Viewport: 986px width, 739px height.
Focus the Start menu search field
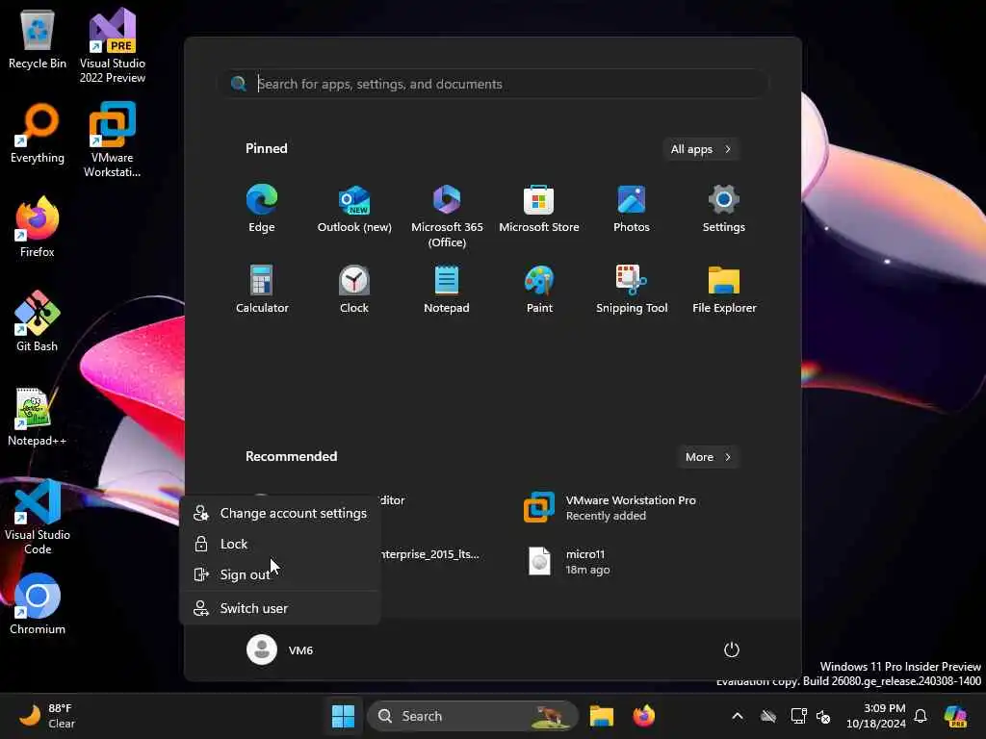(x=494, y=84)
